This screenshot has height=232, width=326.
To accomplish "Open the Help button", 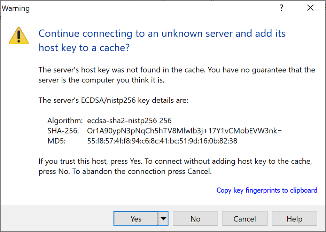I will pos(294,219).
